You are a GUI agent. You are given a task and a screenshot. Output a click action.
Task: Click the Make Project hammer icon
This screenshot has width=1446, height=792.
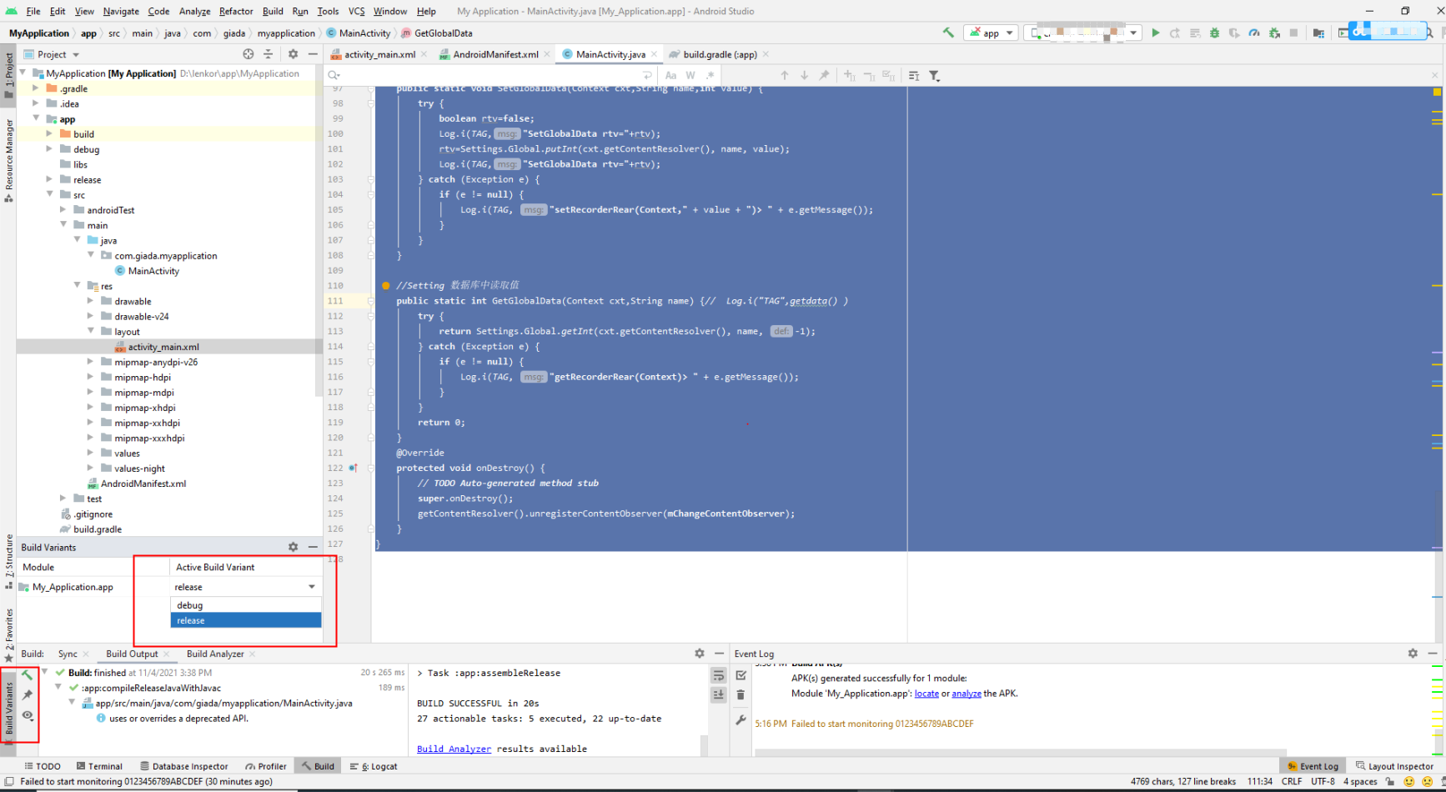[948, 33]
